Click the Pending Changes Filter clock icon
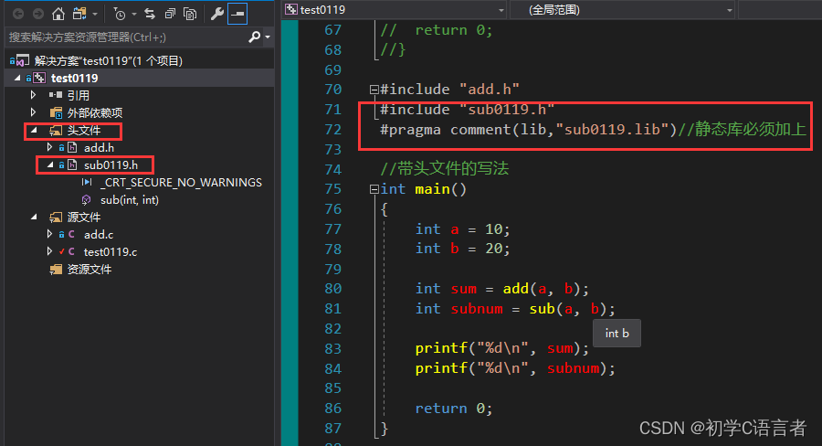 (x=121, y=14)
